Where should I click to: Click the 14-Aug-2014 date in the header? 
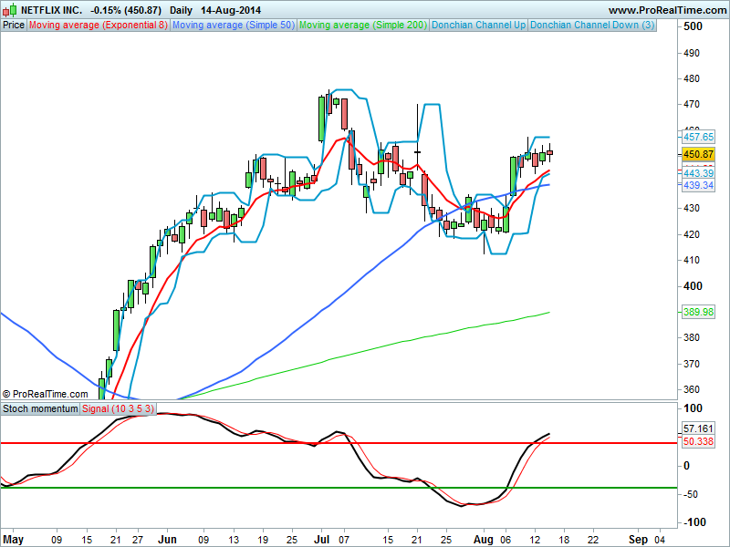[x=231, y=10]
